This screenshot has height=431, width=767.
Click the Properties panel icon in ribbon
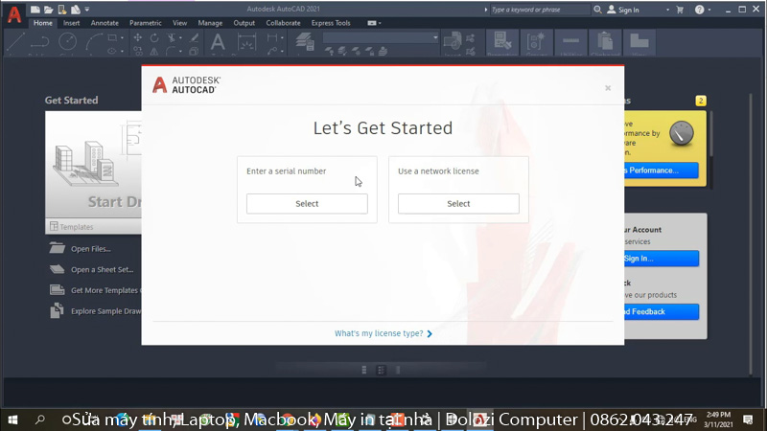click(x=502, y=41)
